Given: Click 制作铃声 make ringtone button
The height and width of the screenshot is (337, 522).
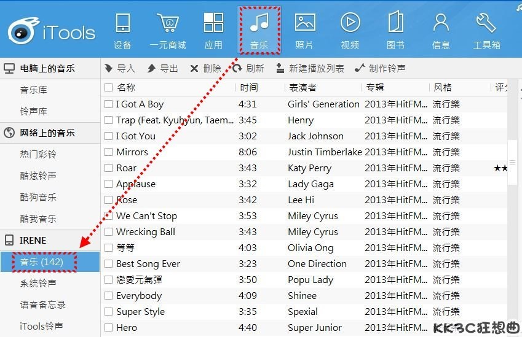Looking at the screenshot, I should pyautogui.click(x=380, y=69).
